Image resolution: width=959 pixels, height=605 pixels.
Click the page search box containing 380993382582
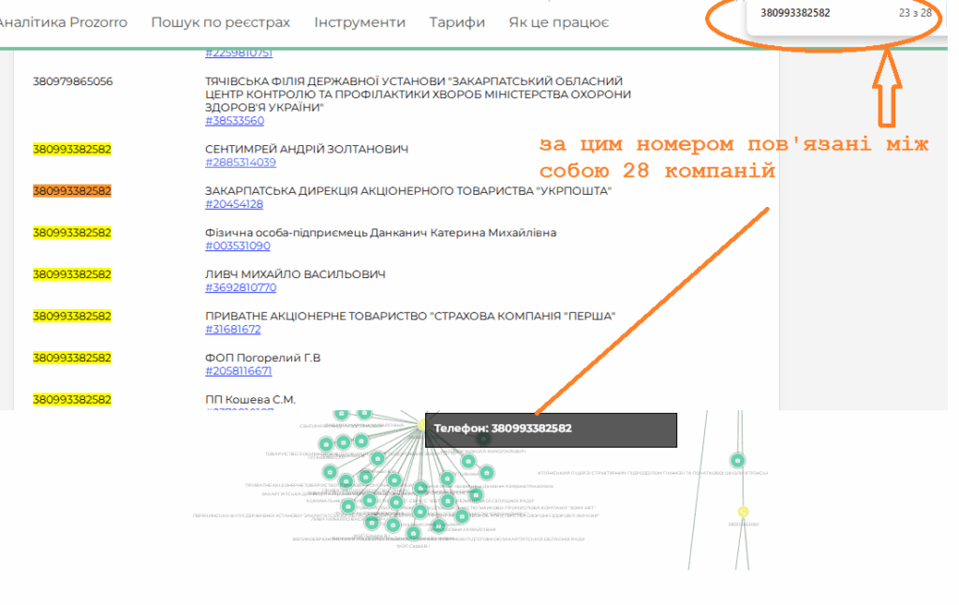click(824, 13)
